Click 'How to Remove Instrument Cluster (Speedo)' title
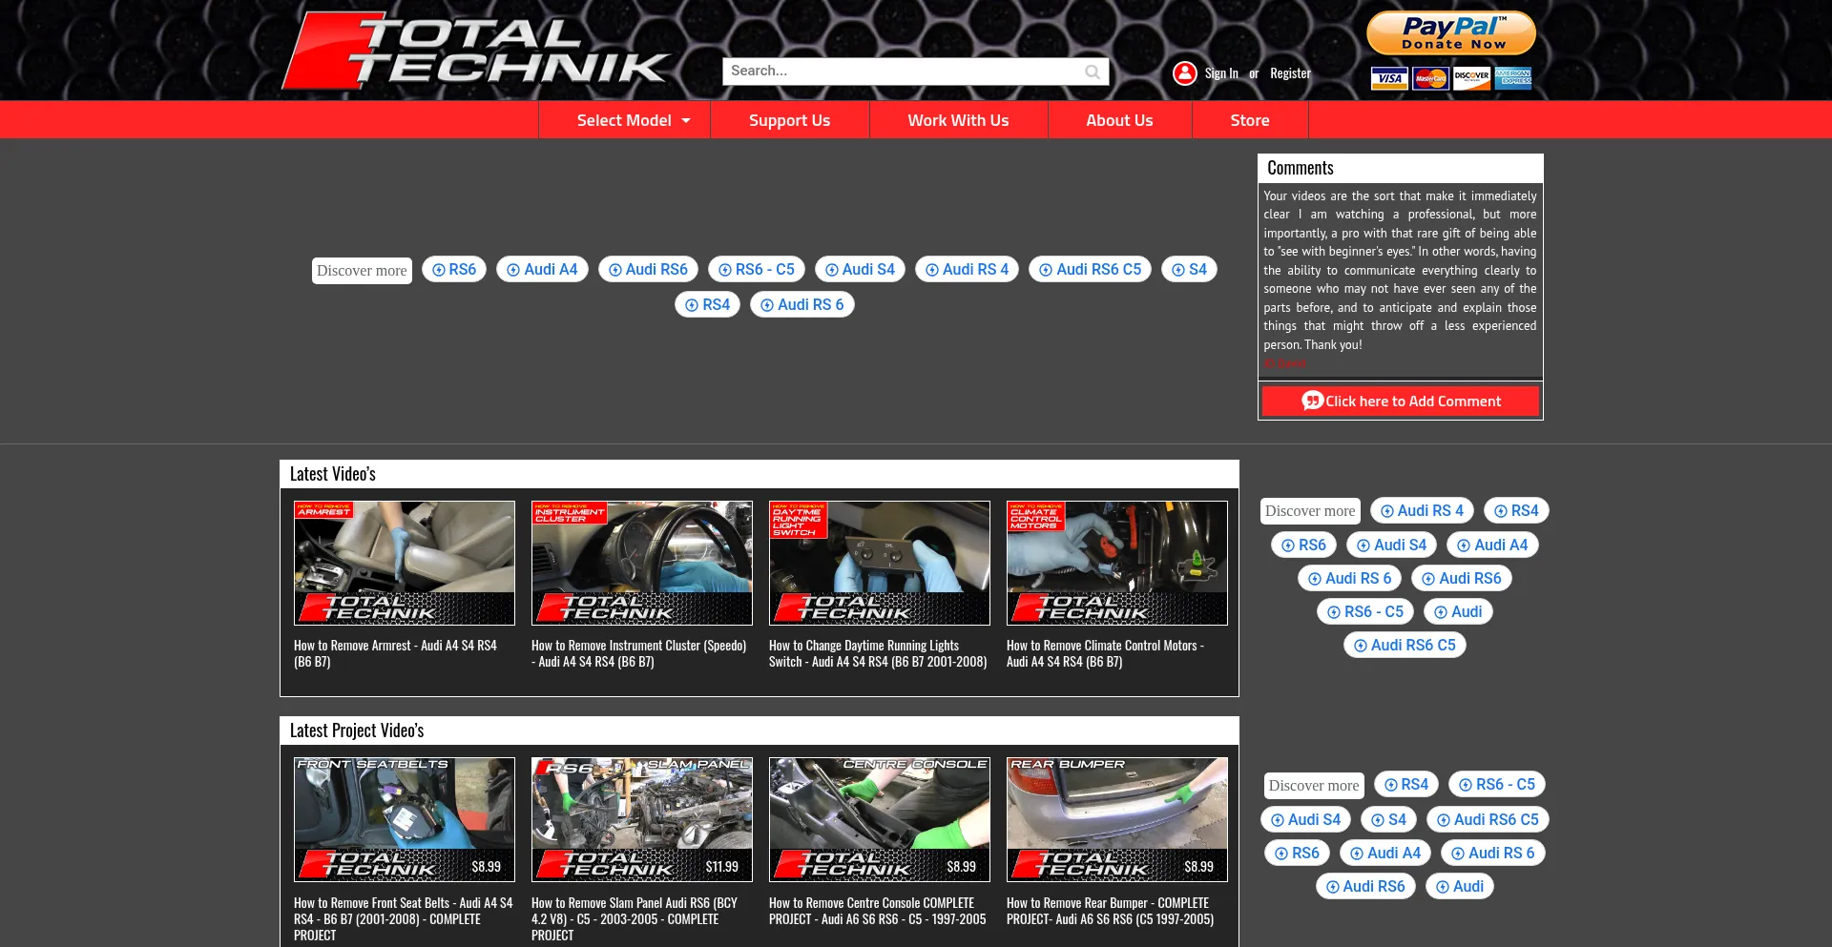The width and height of the screenshot is (1832, 947). tap(639, 654)
